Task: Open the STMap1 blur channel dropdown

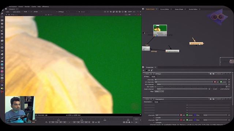Action: pyautogui.click(x=192, y=84)
